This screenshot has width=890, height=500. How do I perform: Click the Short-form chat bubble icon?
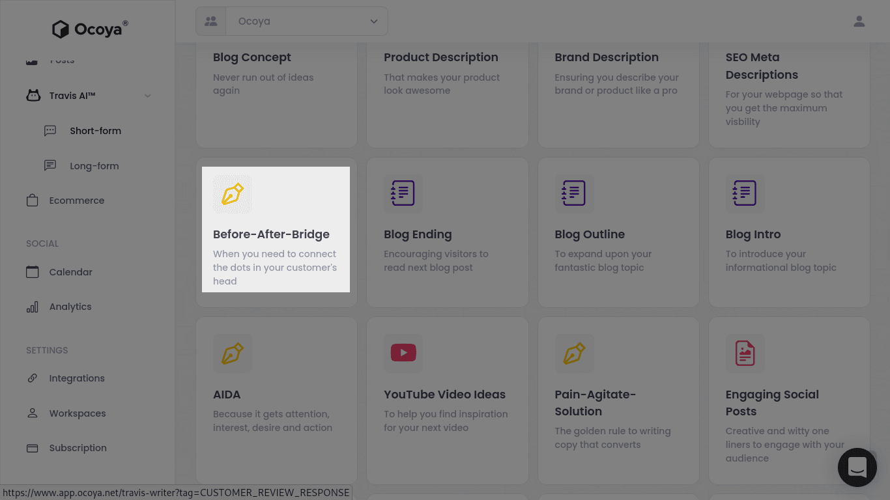click(50, 131)
